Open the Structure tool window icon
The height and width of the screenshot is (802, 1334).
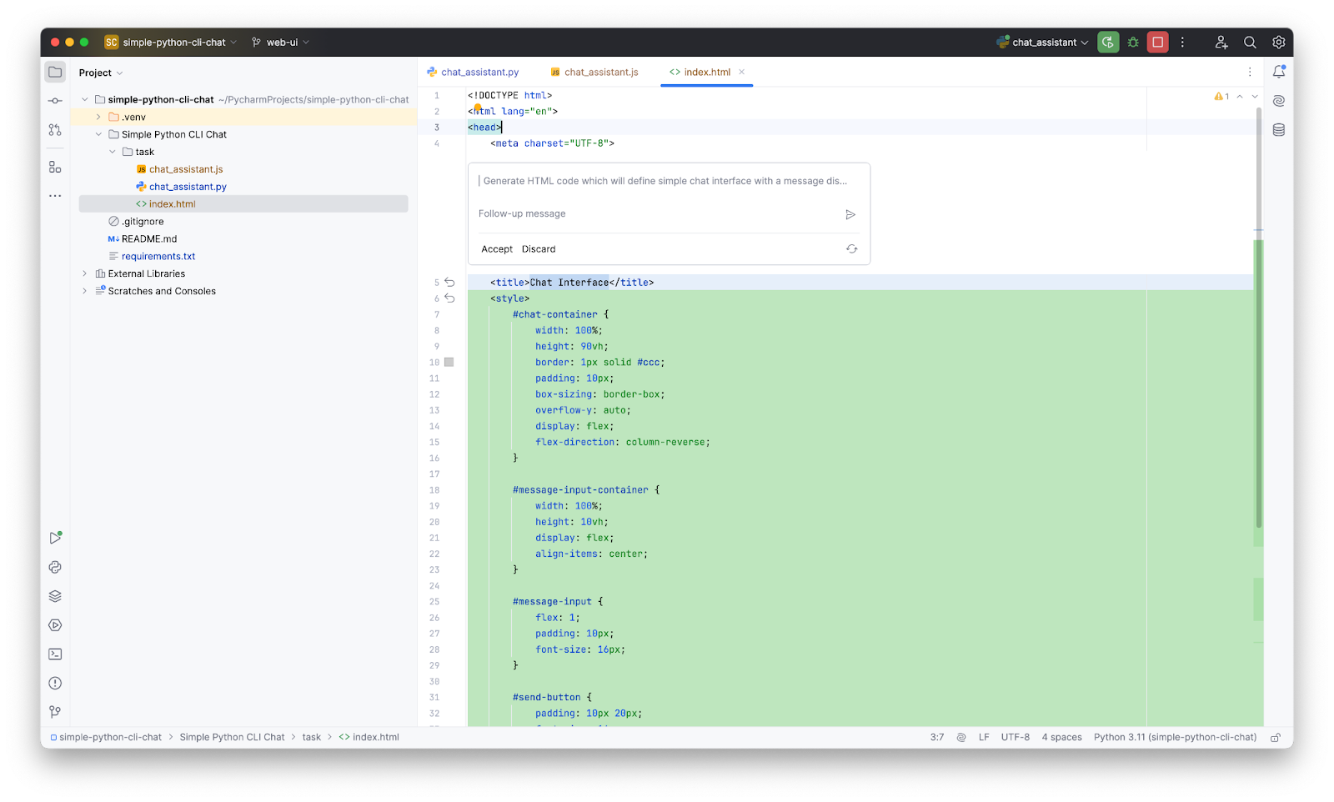(x=55, y=168)
